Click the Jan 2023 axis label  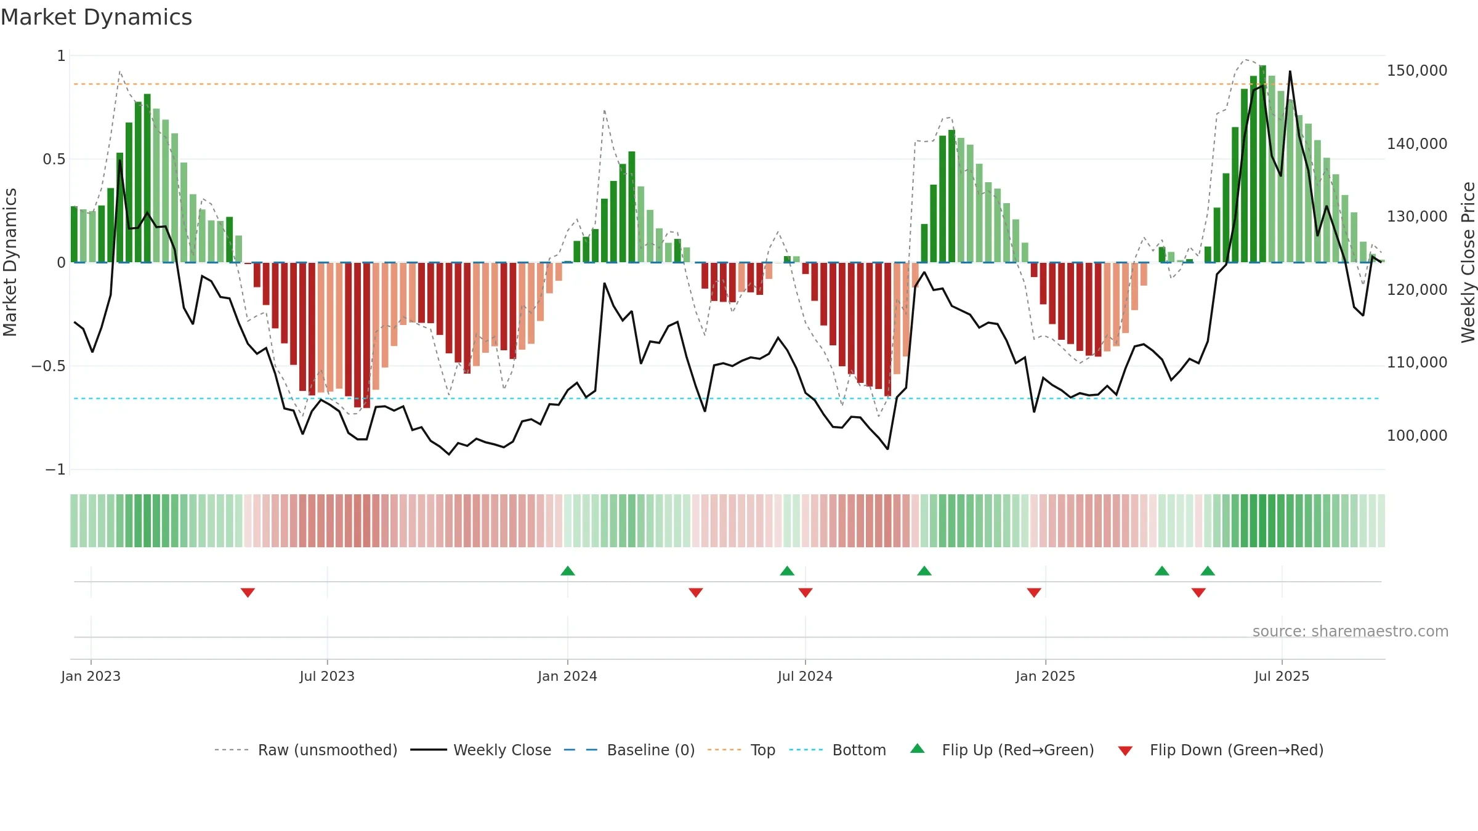[x=91, y=676]
